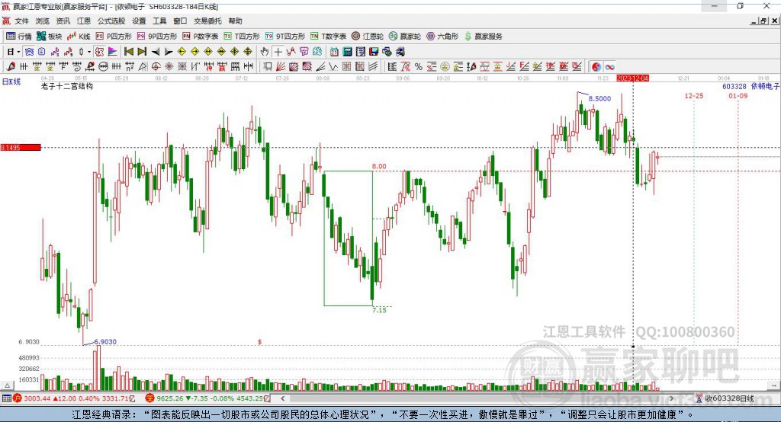Image resolution: width=781 pixels, height=422 pixels.
Task: Click the infinity symbol icon
Action: pyautogui.click(x=609, y=67)
